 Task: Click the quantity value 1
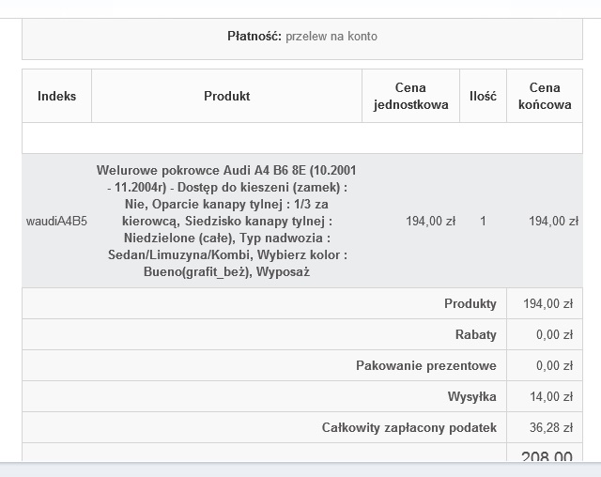[x=483, y=222]
